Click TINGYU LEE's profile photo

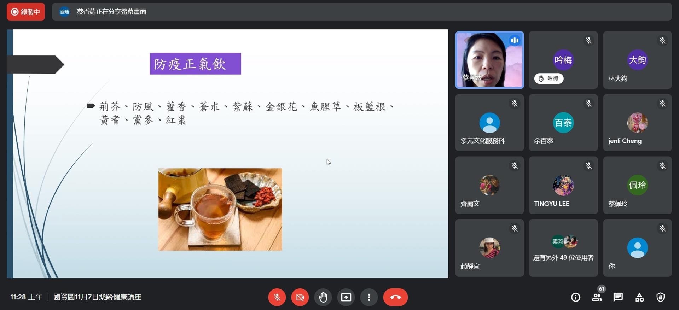click(x=563, y=185)
